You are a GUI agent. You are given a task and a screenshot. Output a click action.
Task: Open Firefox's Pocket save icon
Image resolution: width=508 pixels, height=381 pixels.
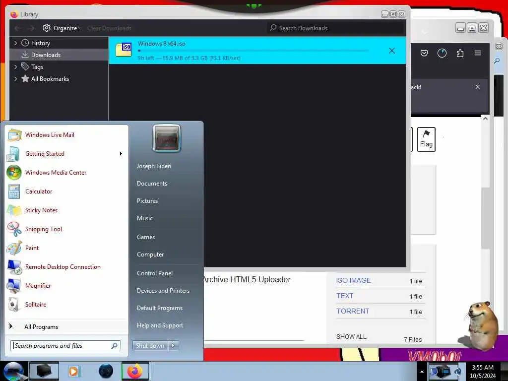tap(424, 53)
